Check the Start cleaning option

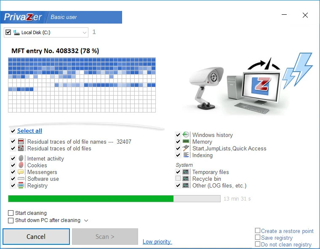(11, 213)
